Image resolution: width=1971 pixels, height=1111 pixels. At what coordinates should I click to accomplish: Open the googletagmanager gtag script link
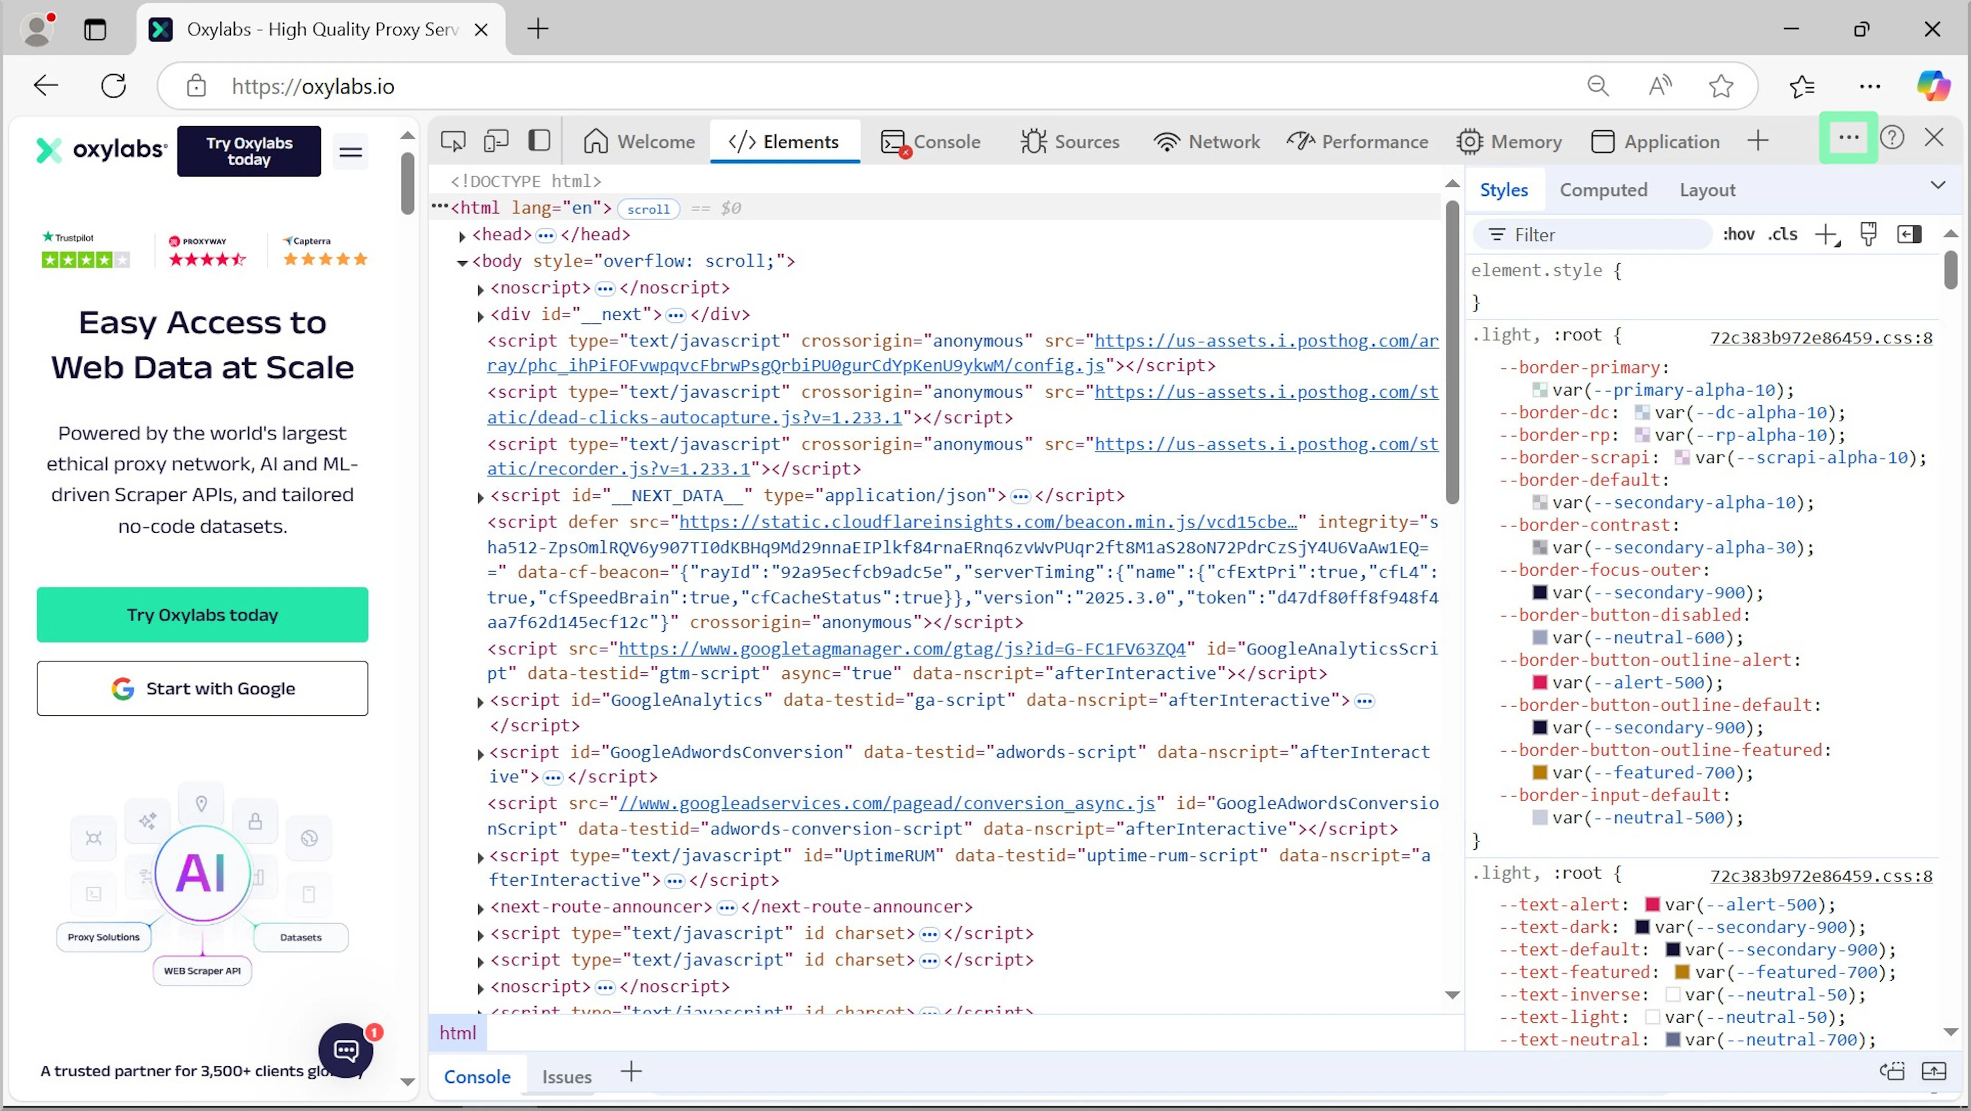click(902, 649)
